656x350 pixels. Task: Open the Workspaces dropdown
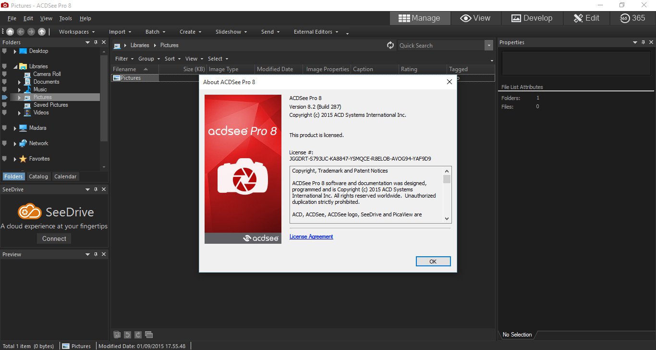click(77, 32)
